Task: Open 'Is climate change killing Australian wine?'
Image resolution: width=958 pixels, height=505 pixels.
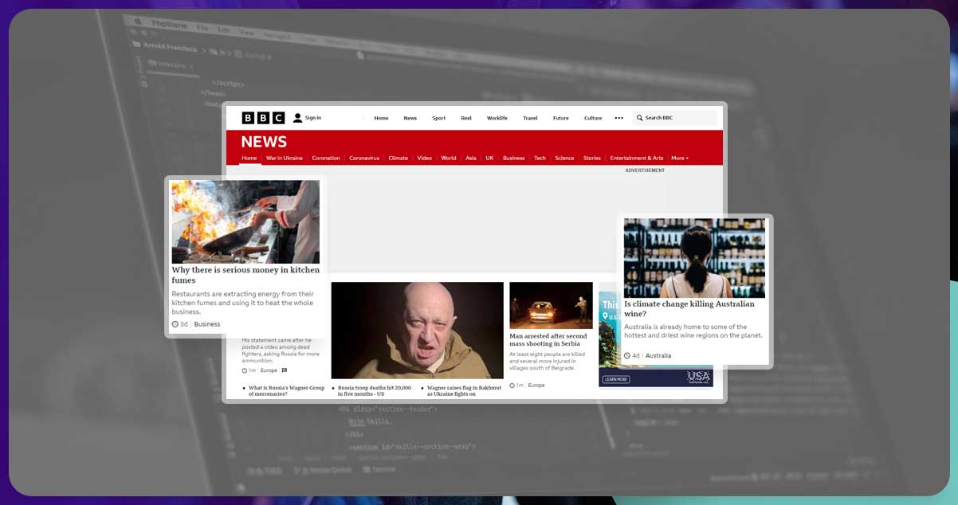Action: [x=689, y=309]
